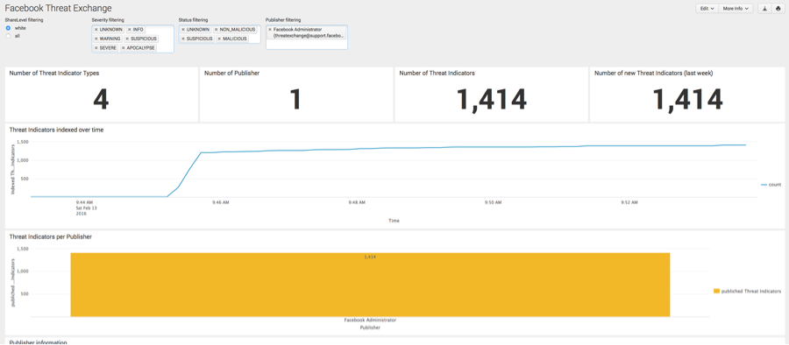Remove SEVERE tag from Severity filtering
Screen dimensions: 789x345
96,48
